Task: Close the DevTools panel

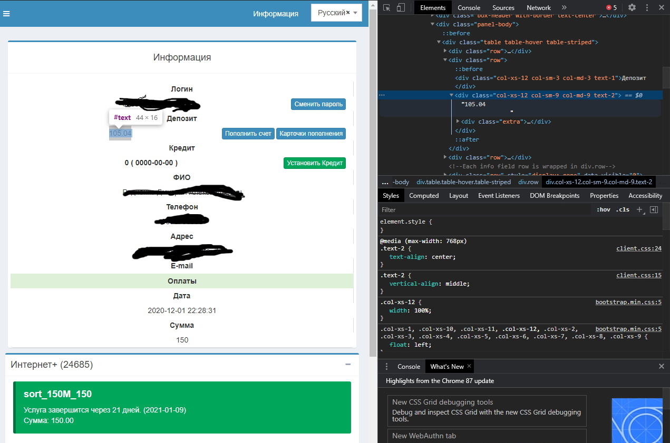Action: click(x=662, y=7)
